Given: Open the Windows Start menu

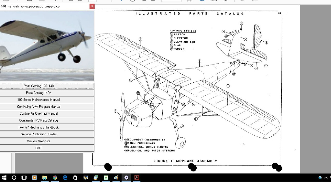Looking at the screenshot, I should [x=4, y=178].
